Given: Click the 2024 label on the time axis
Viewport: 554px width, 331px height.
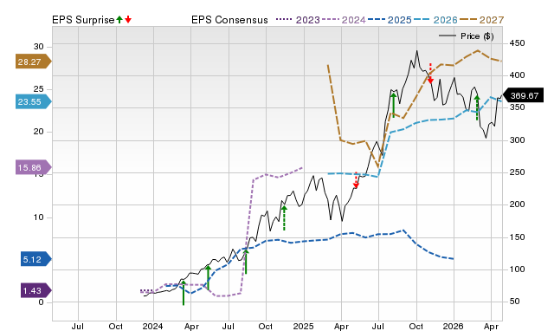Looking at the screenshot, I should 152,326.
